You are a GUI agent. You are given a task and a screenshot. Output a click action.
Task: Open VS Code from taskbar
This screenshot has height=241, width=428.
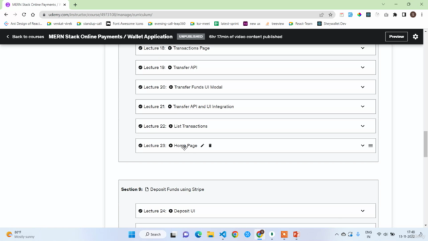(x=223, y=234)
